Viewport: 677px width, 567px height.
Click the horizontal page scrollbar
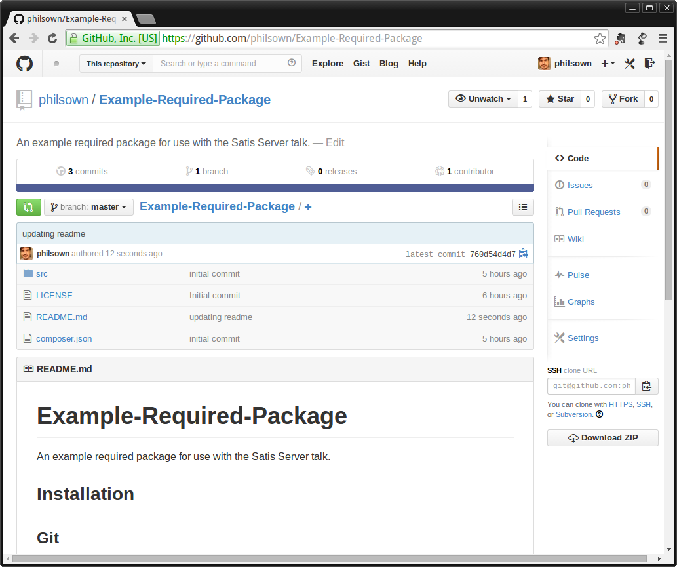329,558
